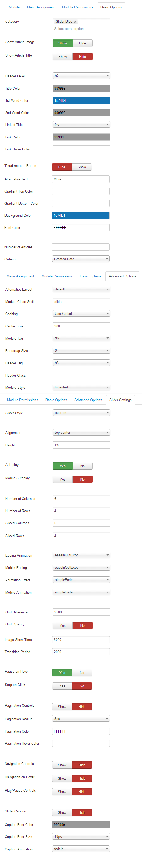142x858 pixels.
Task: Click the 1st Word Color blue swatch field
Action: click(81, 100)
